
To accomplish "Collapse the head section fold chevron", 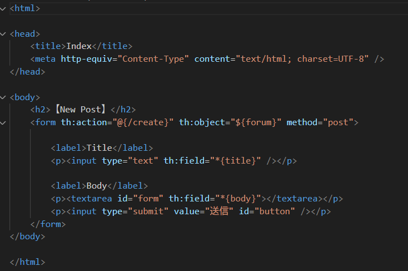I will [x=4, y=34].
